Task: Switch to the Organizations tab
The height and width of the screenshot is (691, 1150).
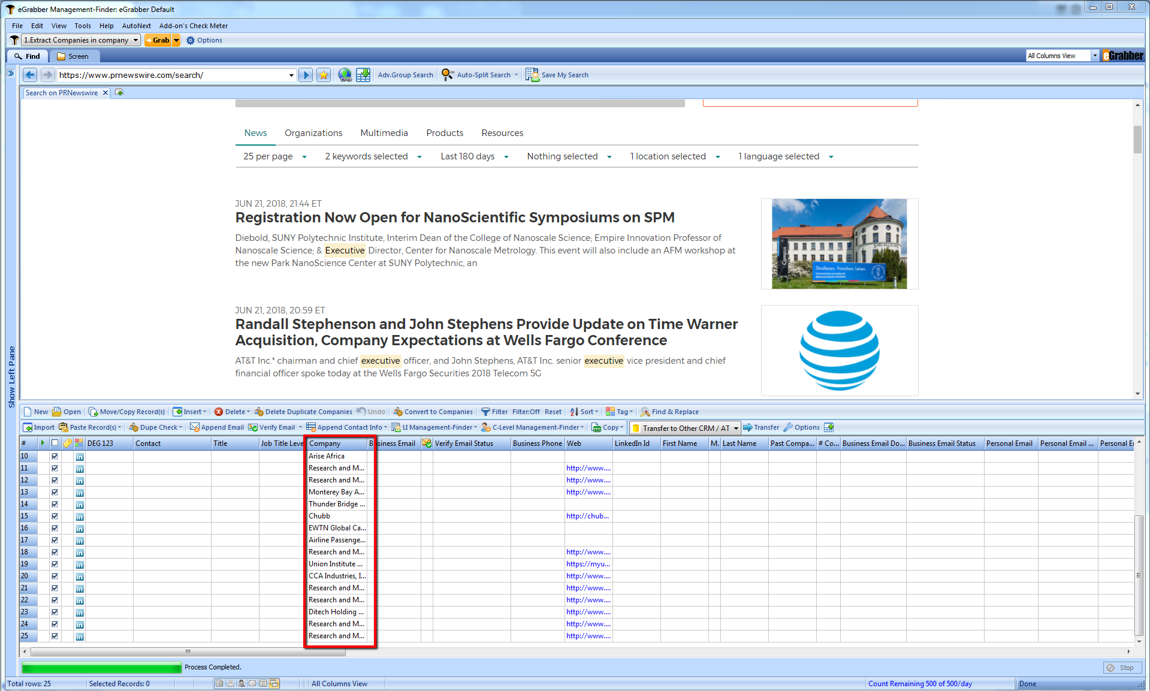Action: pyautogui.click(x=313, y=133)
